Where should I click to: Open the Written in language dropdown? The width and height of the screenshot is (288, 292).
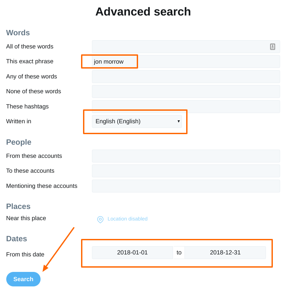(137, 121)
